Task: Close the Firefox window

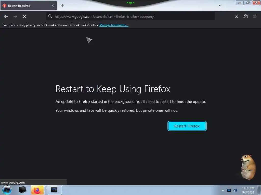Action: click(256, 3)
